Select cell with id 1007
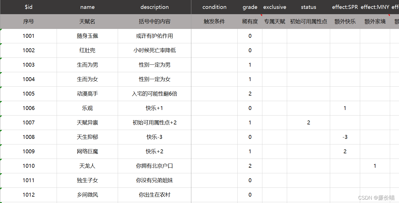Viewport: 399px width, 203px height. (x=28, y=122)
